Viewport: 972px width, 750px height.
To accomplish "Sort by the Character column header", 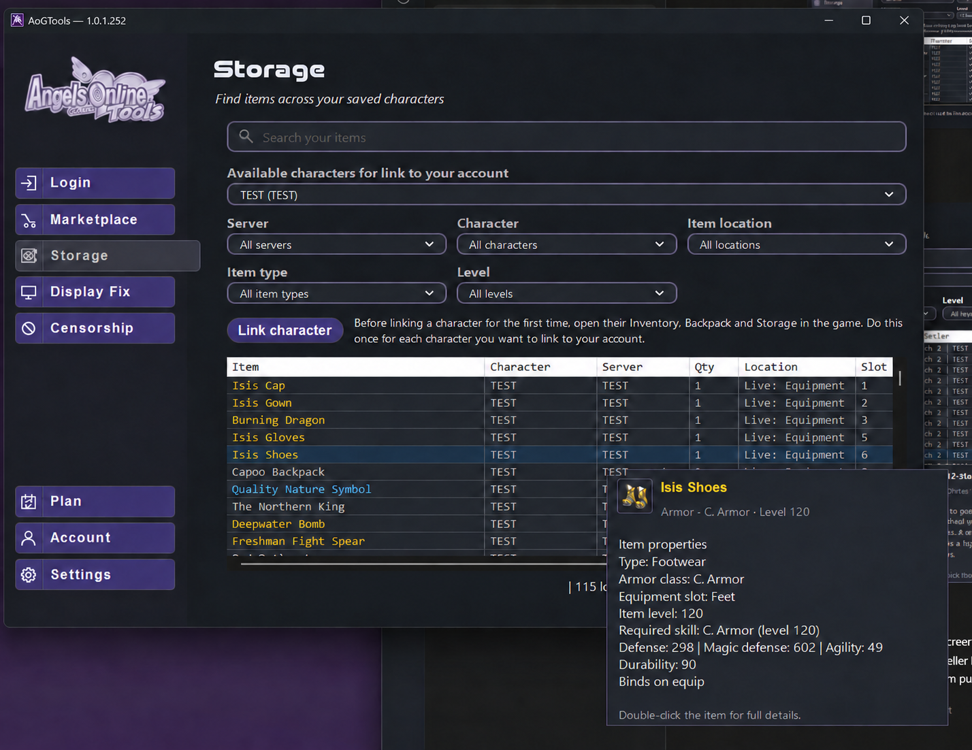I will [x=540, y=367].
